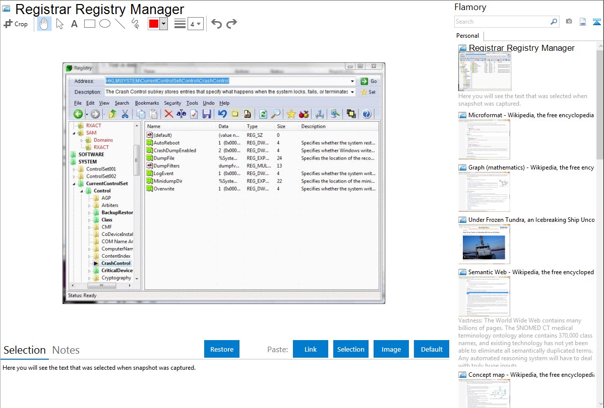Open the color picker dropdown arrow
Screen dimensions: 604x408
click(164, 24)
